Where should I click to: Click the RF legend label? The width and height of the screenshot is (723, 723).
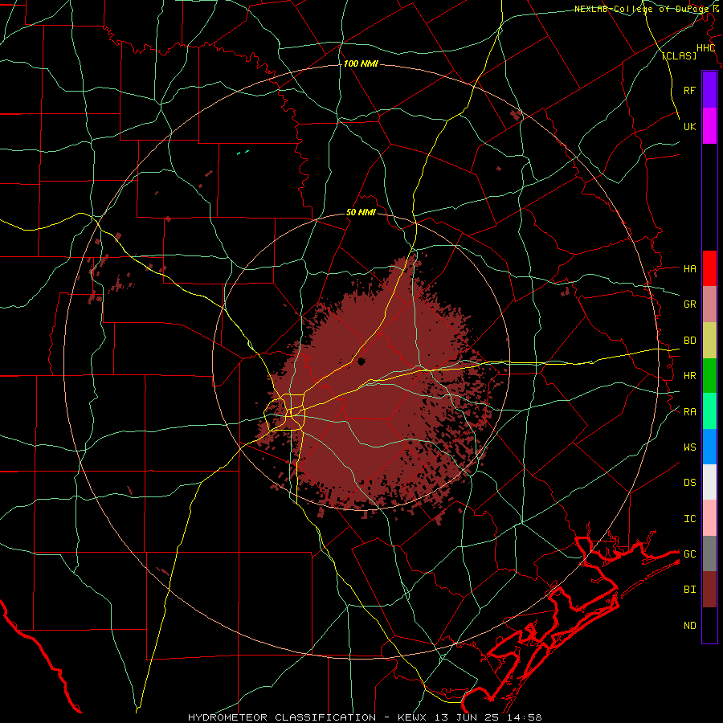[690, 90]
